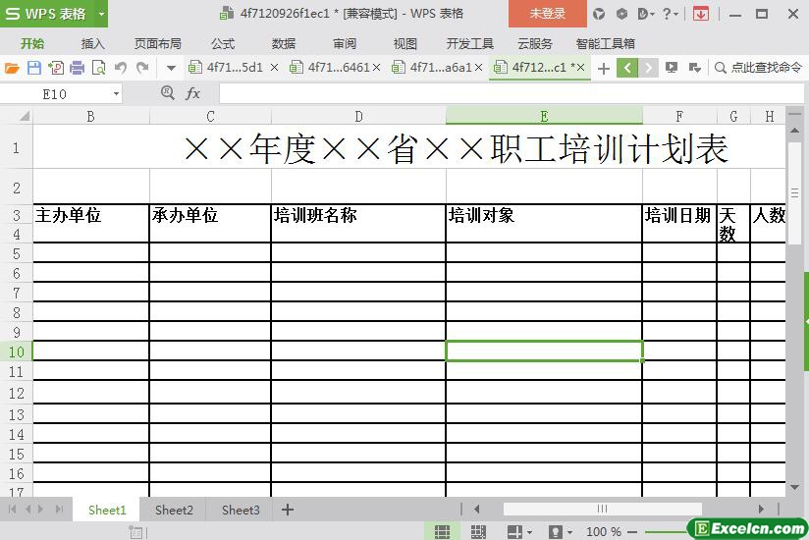Image resolution: width=809 pixels, height=540 pixels.
Task: Select the 培训班名称 header cell
Action: (x=358, y=223)
